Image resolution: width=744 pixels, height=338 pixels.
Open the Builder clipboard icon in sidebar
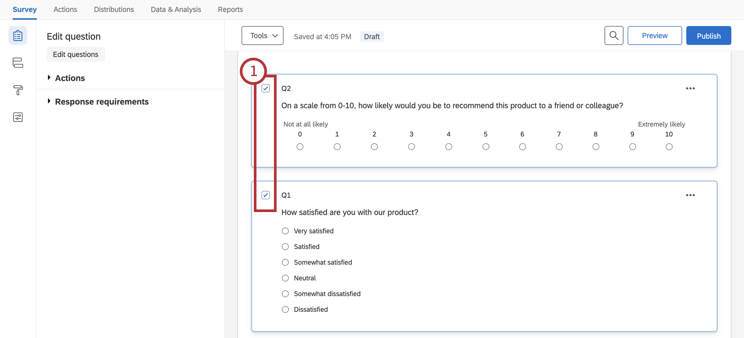(x=18, y=36)
